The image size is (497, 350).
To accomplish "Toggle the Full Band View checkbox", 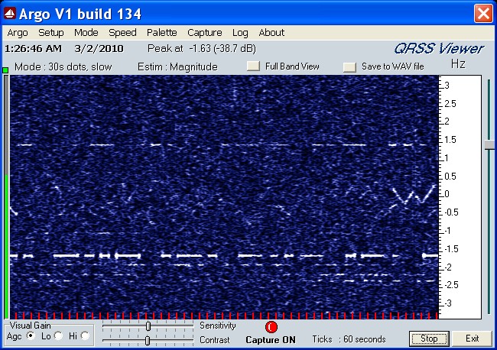I will click(253, 66).
